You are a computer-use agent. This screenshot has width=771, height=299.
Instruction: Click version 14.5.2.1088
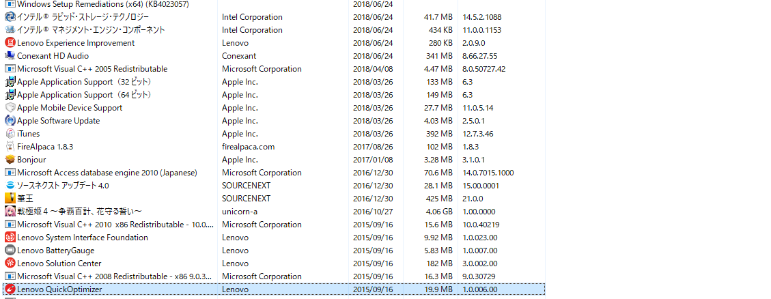482,16
